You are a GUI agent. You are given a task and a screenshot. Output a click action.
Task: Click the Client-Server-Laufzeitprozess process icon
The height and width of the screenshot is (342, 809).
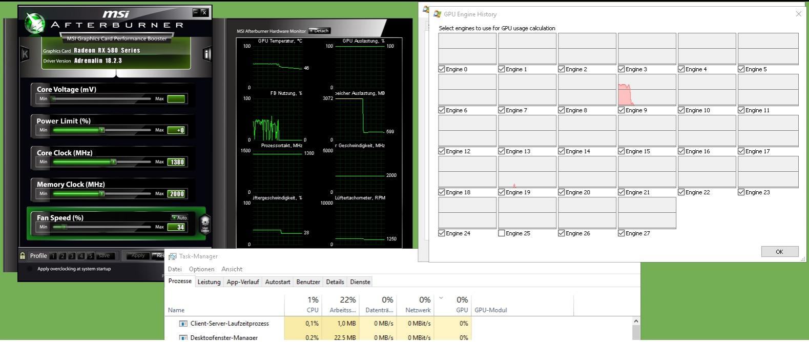pos(183,324)
